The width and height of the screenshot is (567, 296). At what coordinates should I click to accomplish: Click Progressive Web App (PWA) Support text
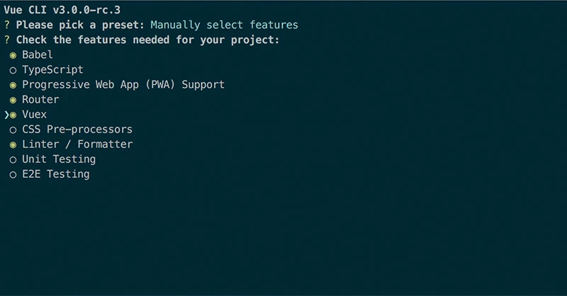[x=123, y=84]
